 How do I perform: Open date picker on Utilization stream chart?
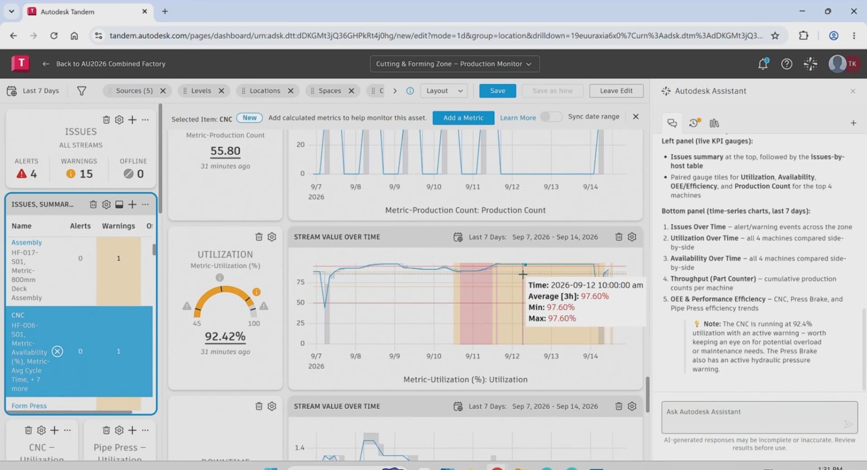point(459,237)
